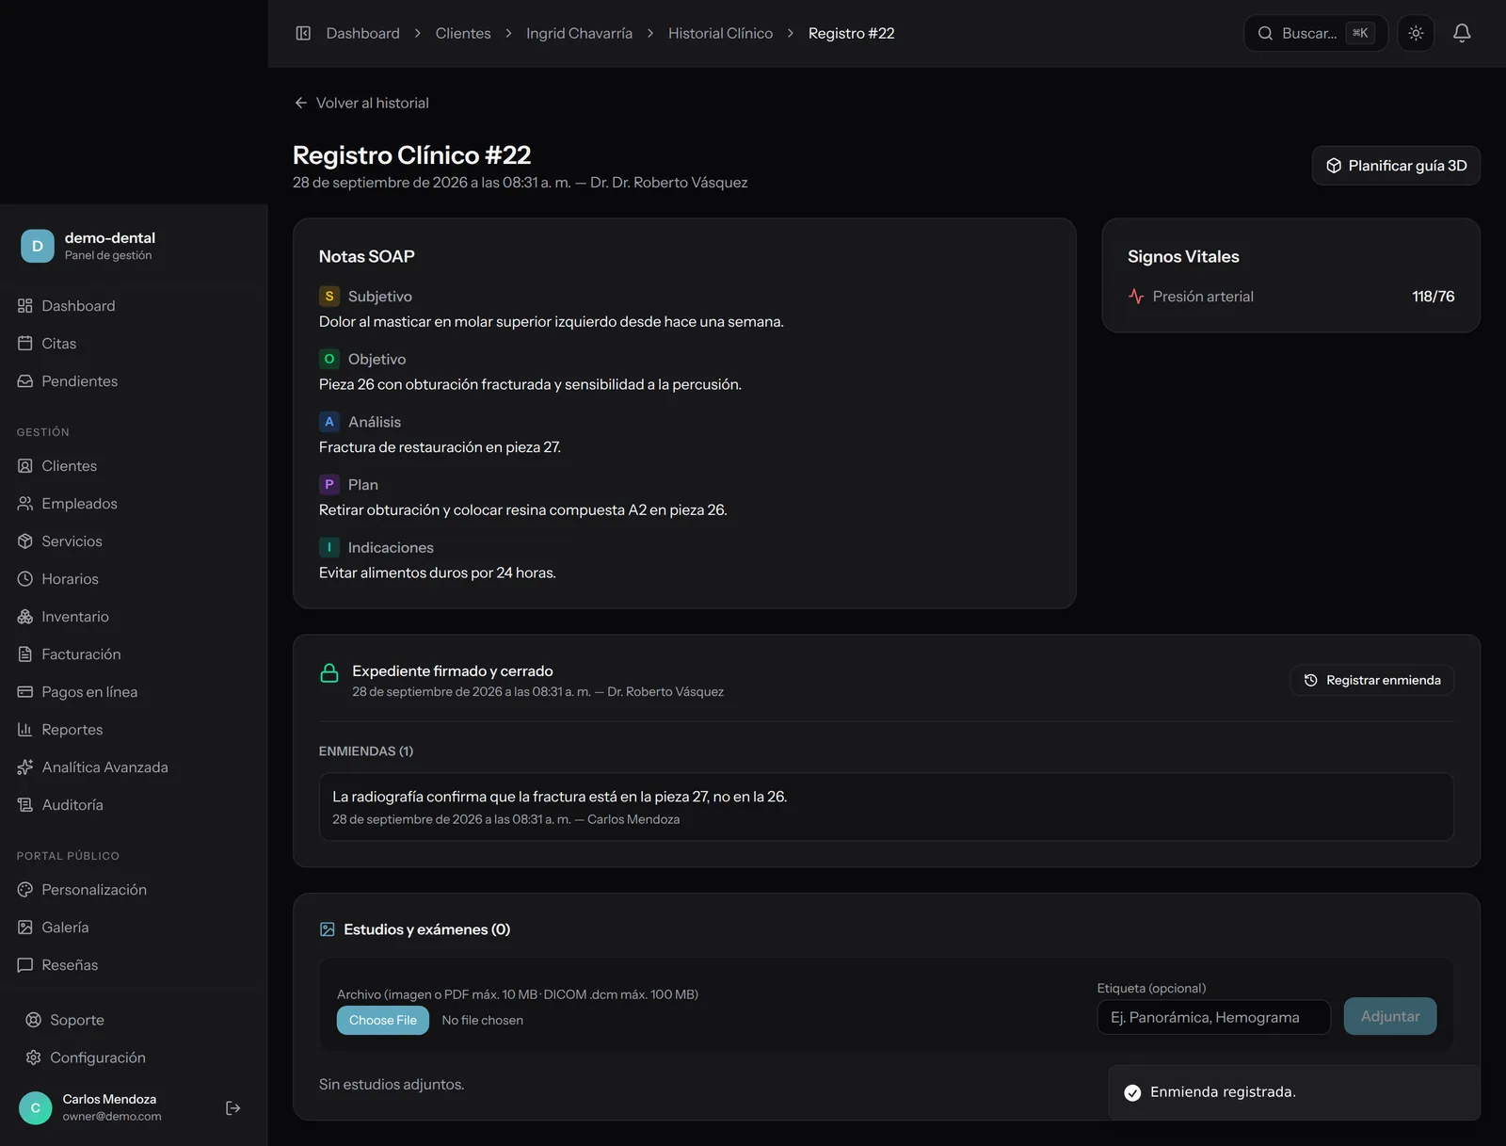Open Reportes in the sidebar
This screenshot has height=1146, width=1506.
coord(134,730)
